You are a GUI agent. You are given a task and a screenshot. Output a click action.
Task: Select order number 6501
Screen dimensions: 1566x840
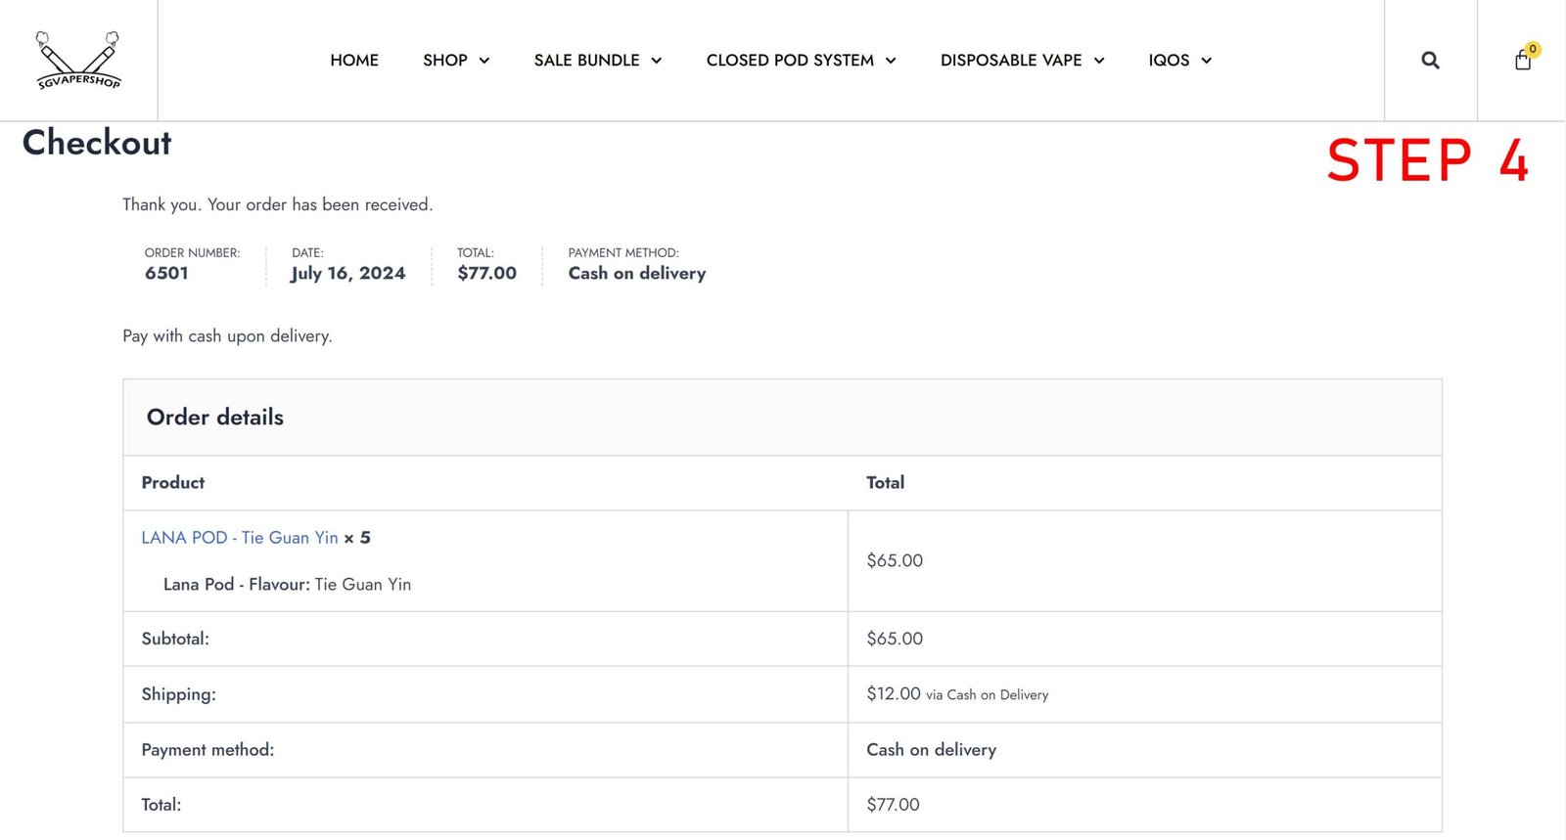point(166,274)
